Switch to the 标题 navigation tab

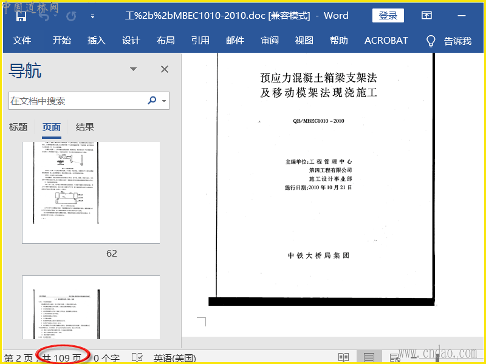coord(18,127)
